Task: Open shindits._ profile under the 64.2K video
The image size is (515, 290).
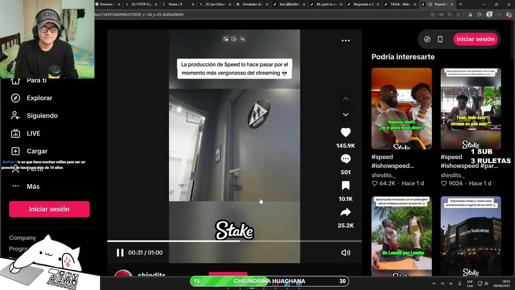Action: coord(383,175)
